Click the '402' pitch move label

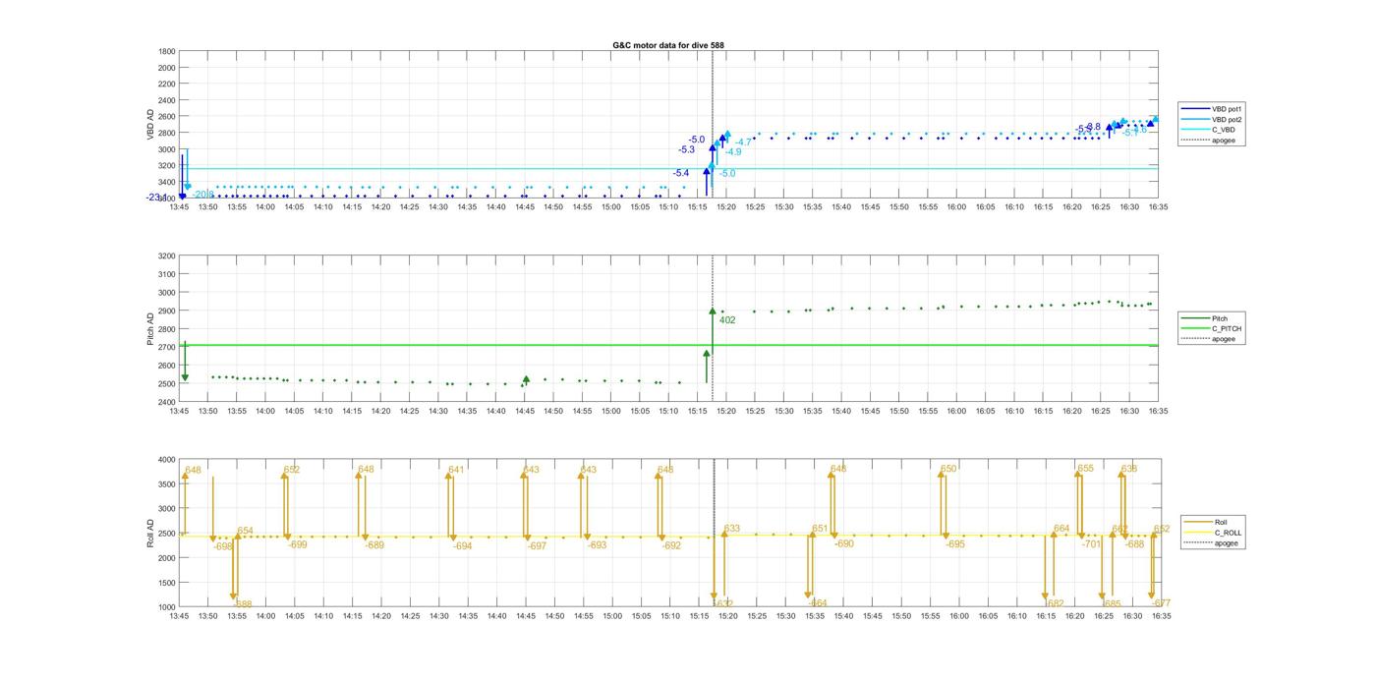point(727,320)
